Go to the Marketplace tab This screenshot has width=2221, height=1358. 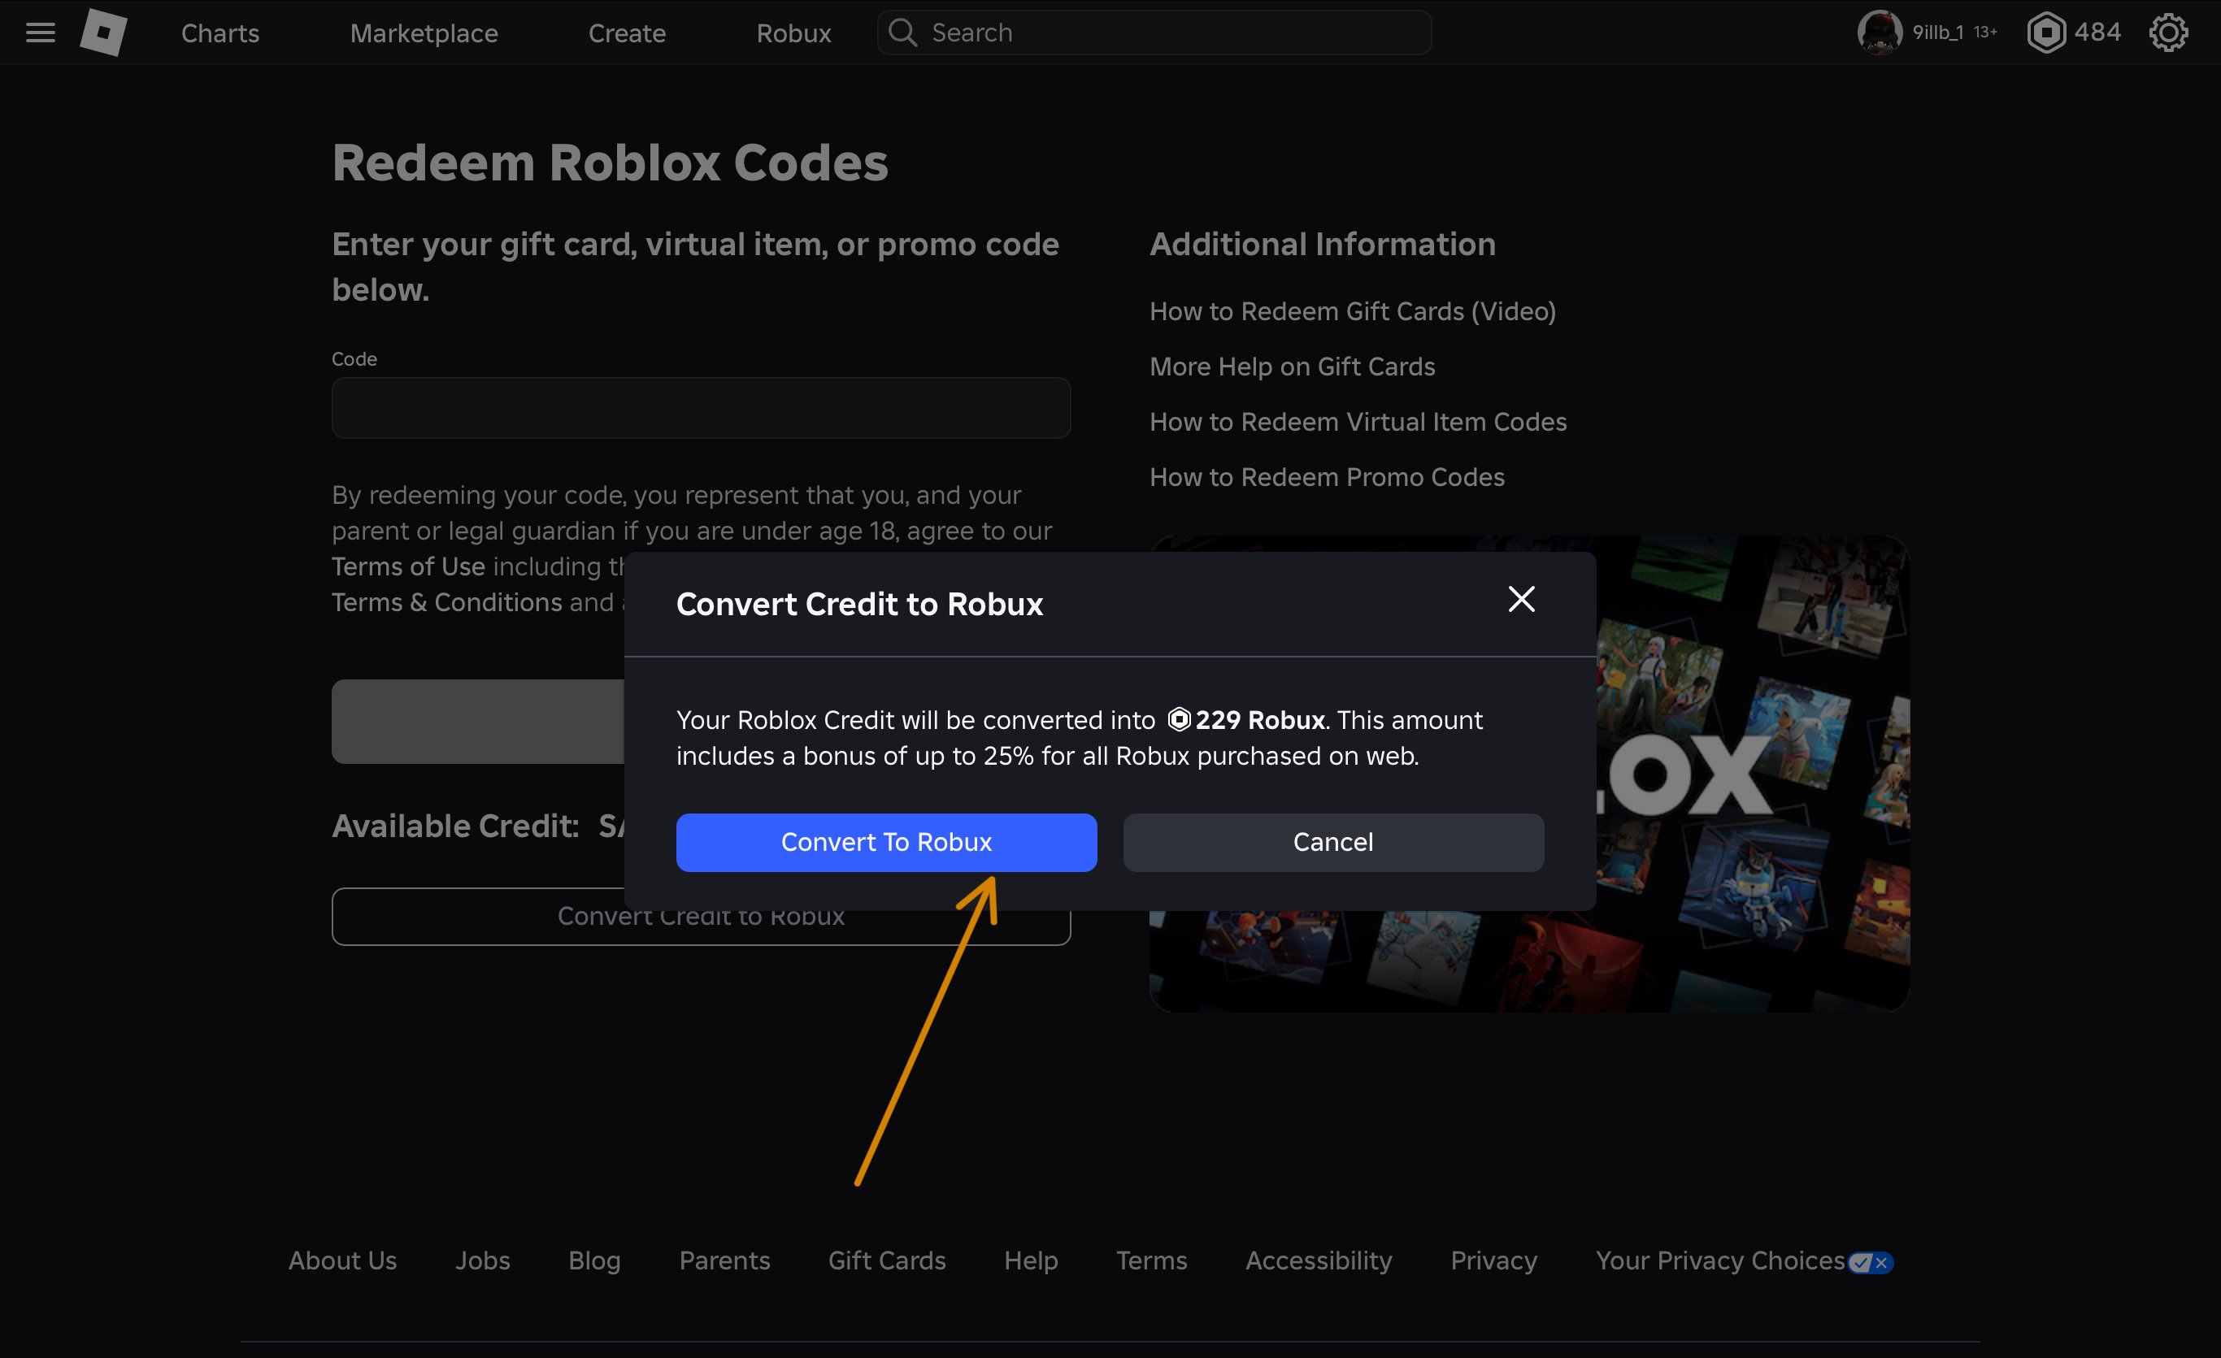[424, 33]
